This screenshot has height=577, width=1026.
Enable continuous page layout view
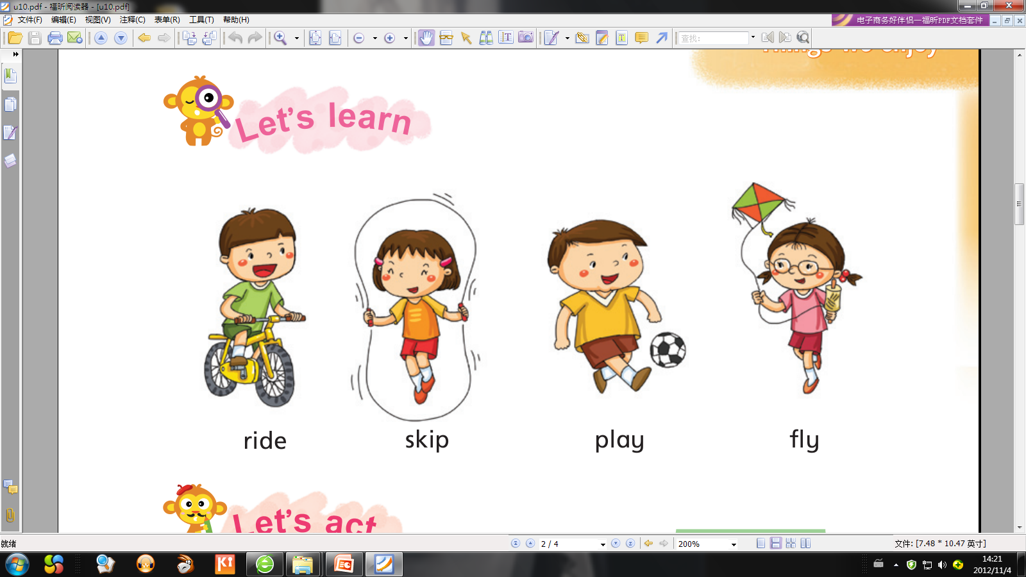(x=776, y=543)
